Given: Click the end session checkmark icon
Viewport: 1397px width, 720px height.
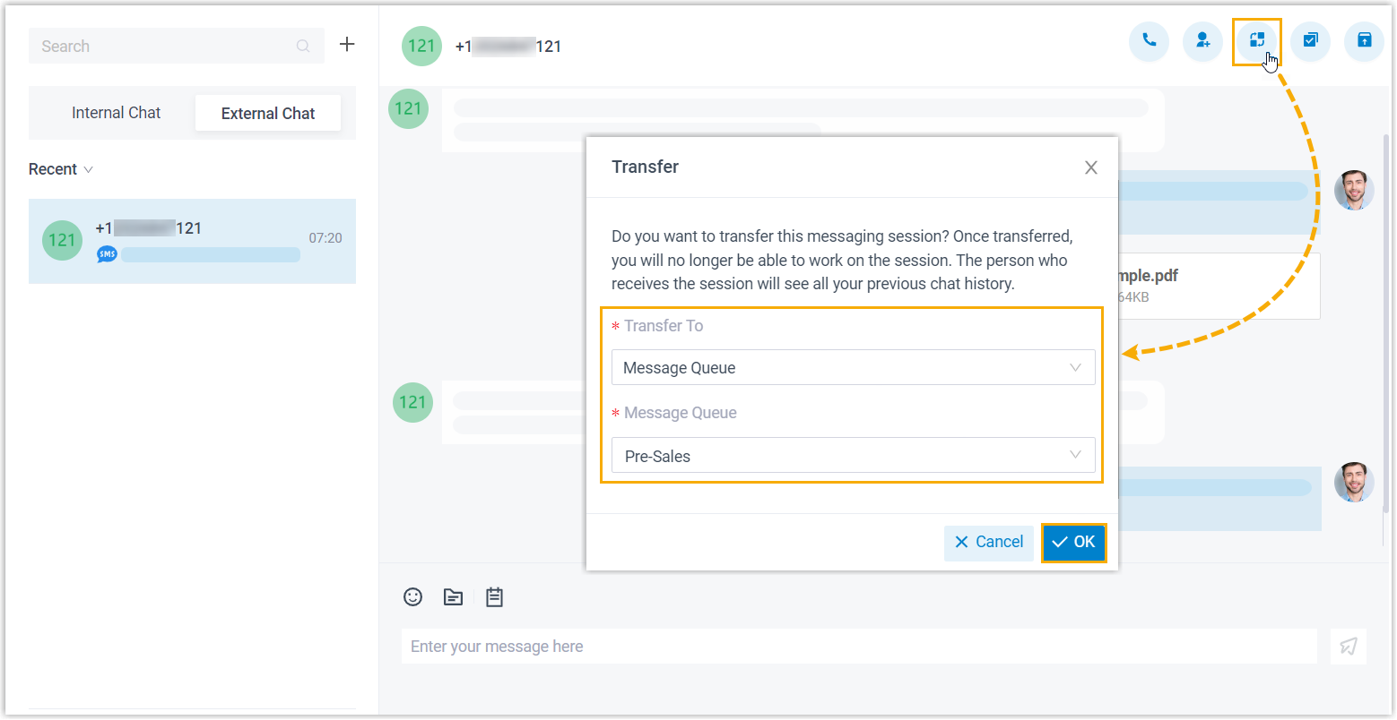Looking at the screenshot, I should pos(1310,40).
